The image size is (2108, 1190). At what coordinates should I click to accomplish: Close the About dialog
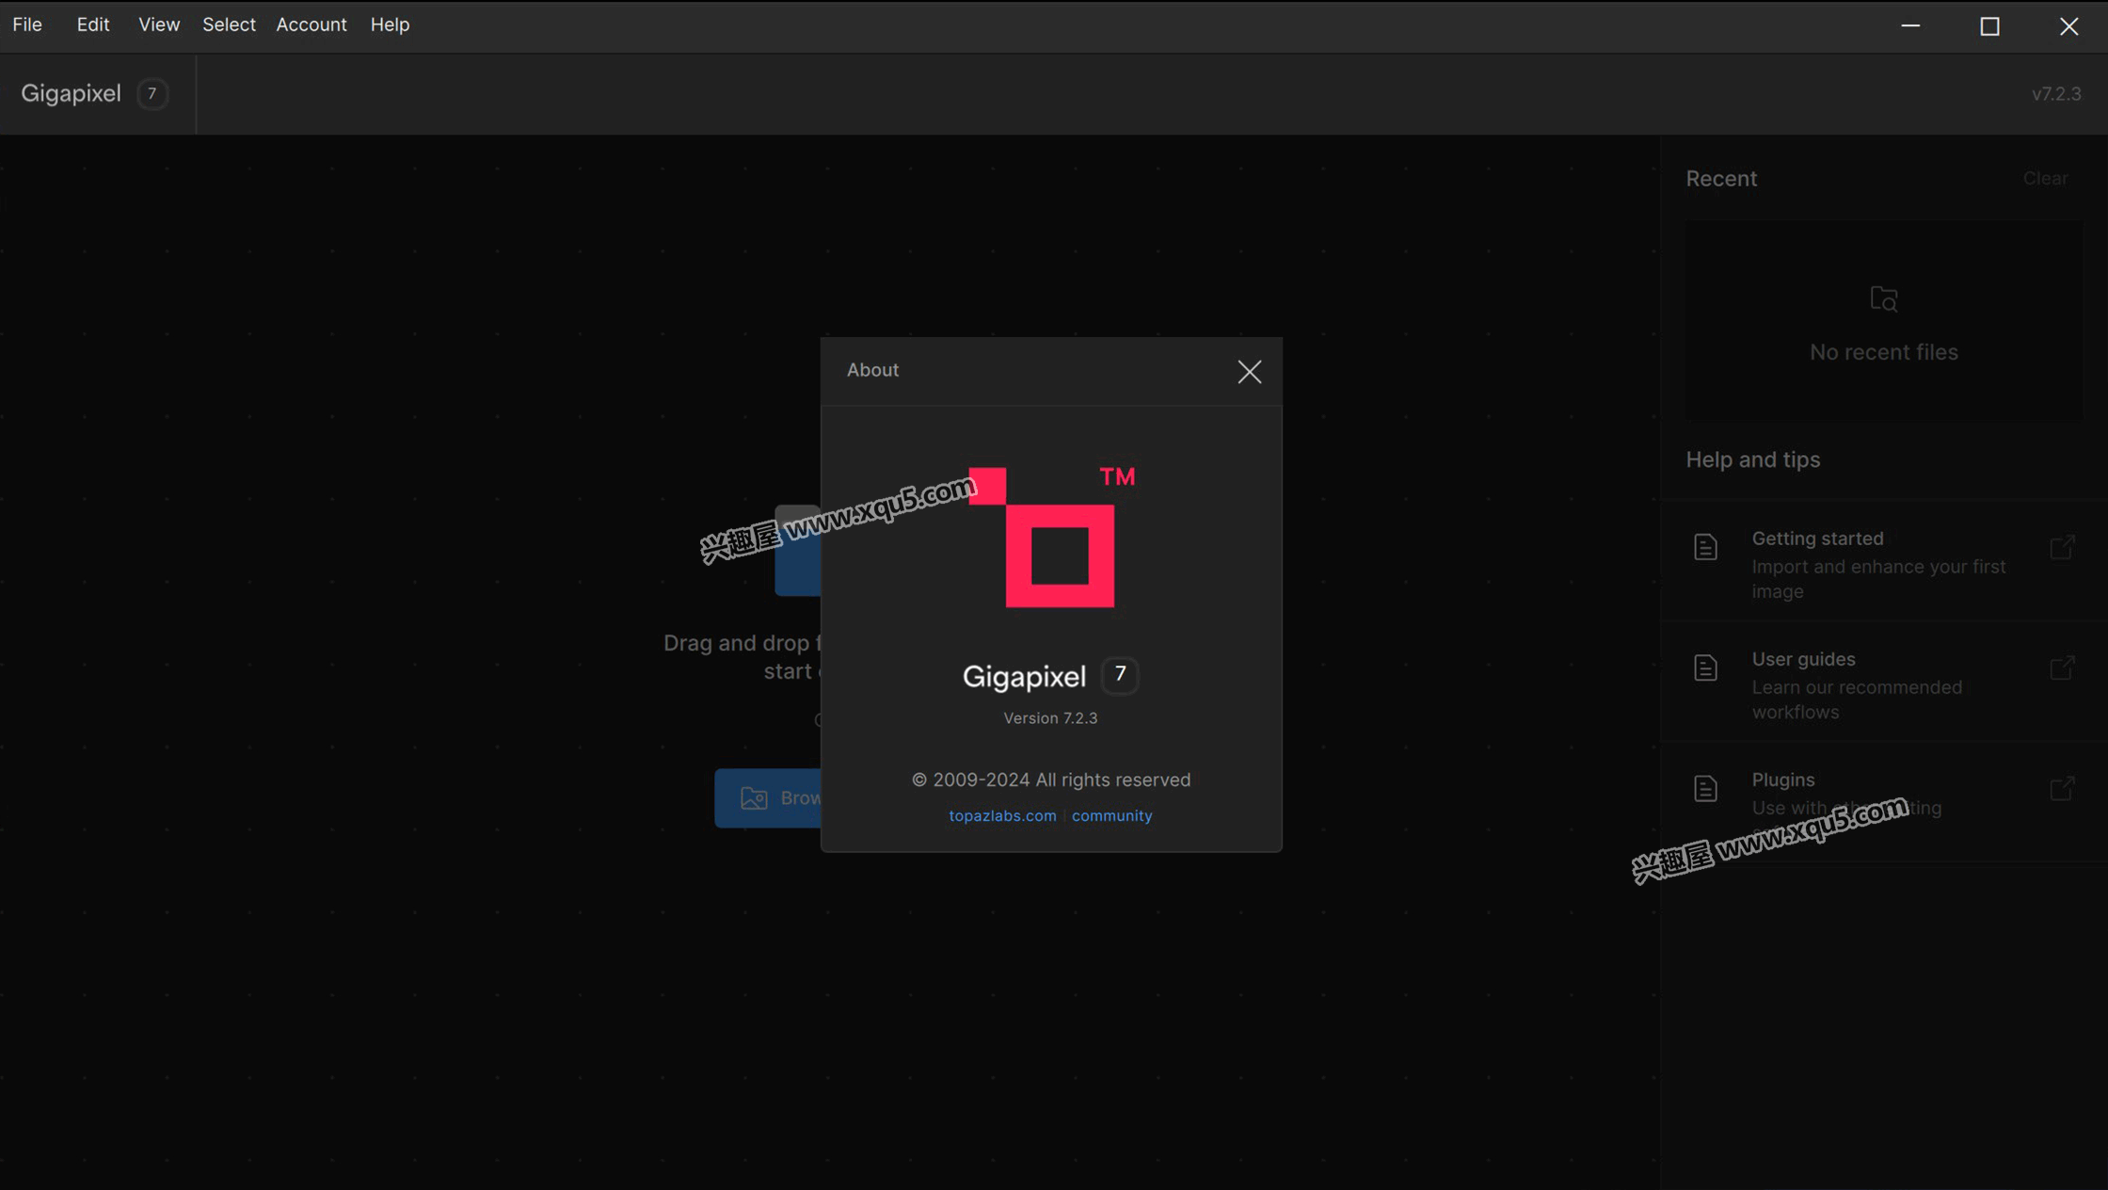[1249, 372]
